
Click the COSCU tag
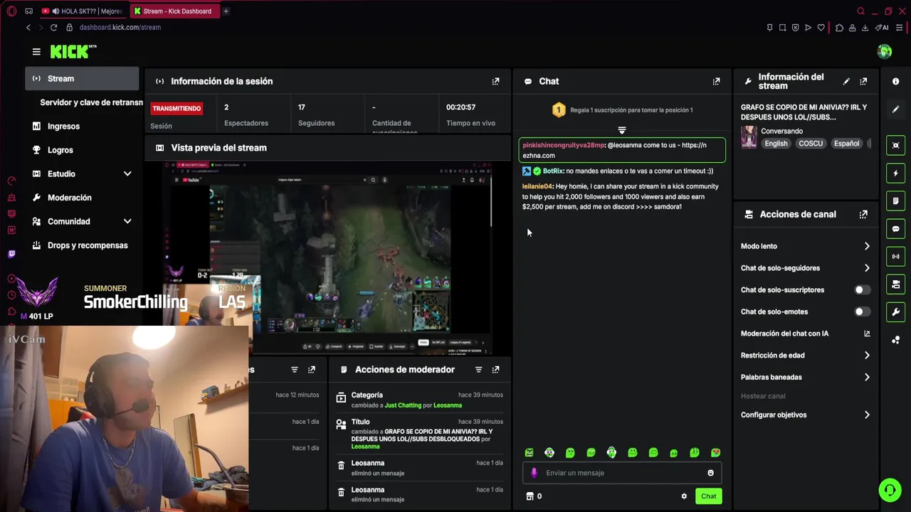811,144
